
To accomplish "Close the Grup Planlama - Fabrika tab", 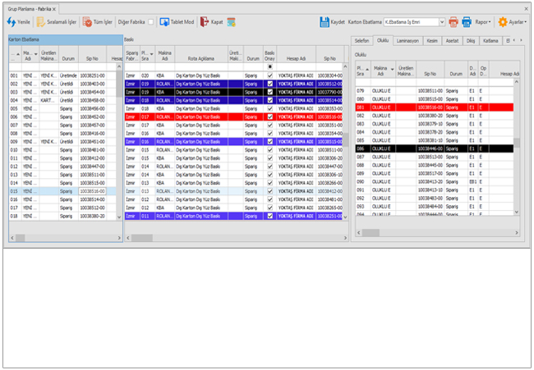I will click(54, 7).
